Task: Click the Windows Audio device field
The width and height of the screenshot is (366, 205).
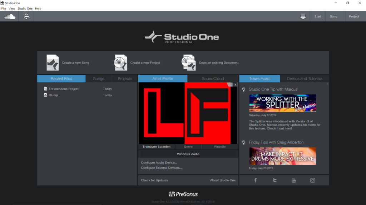Action: [188, 154]
